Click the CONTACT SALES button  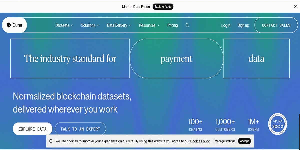(276, 25)
